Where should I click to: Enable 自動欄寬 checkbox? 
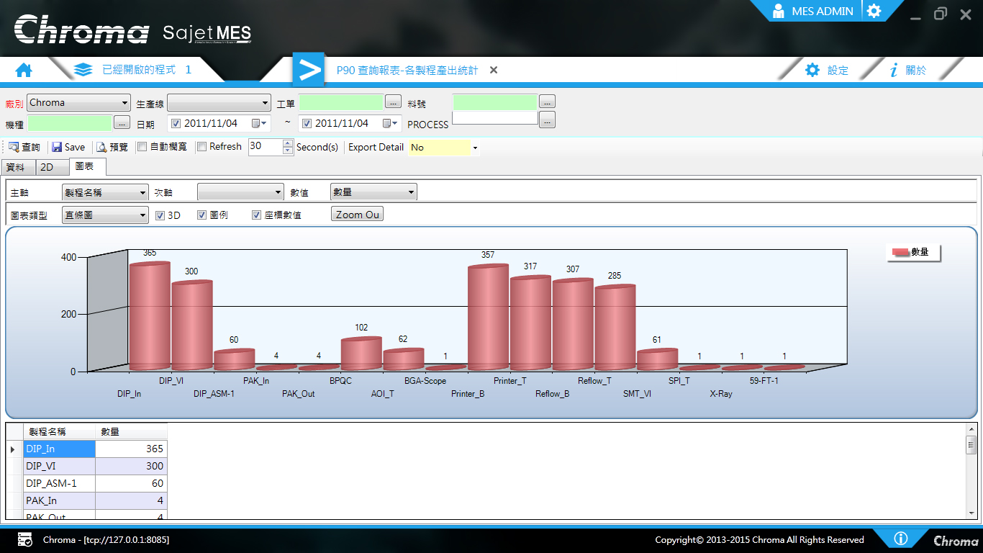142,147
